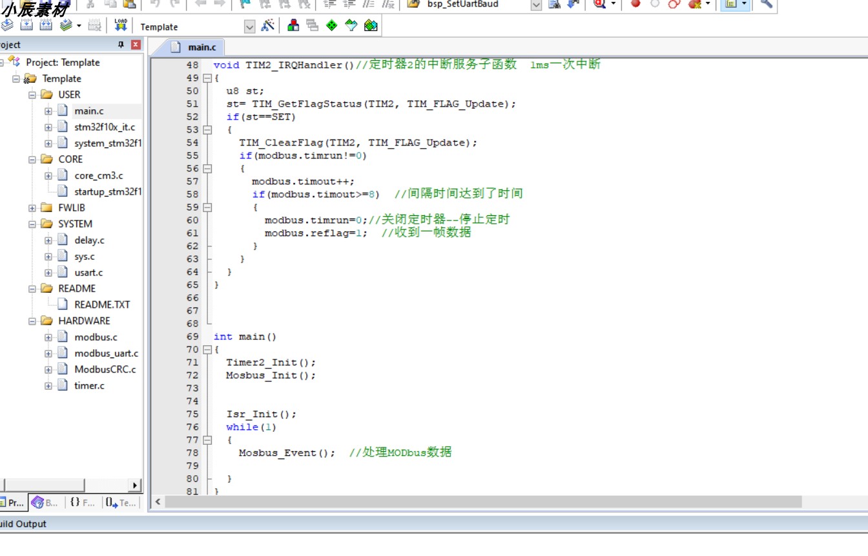Screen dimensions: 868x556
Task: Close the Project panel with red X
Action: [136, 45]
